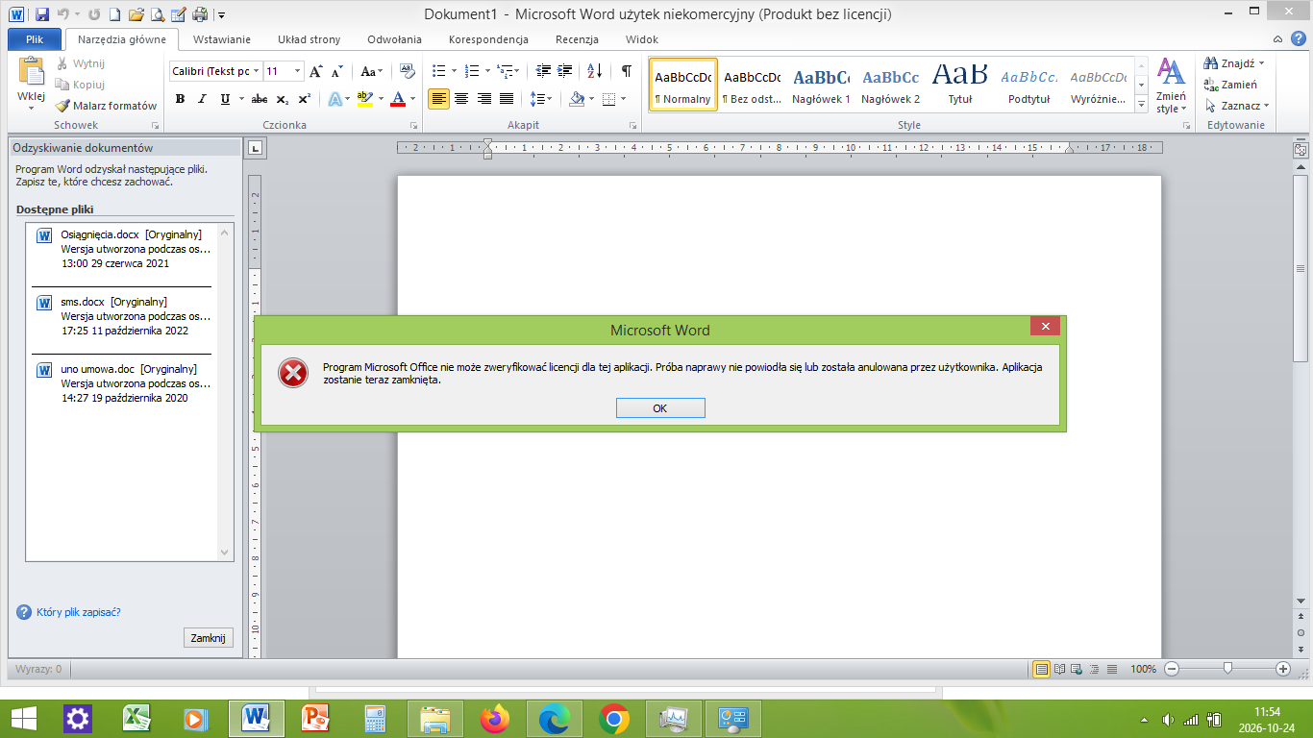Apply text effects (glowing A) icon

tap(335, 99)
